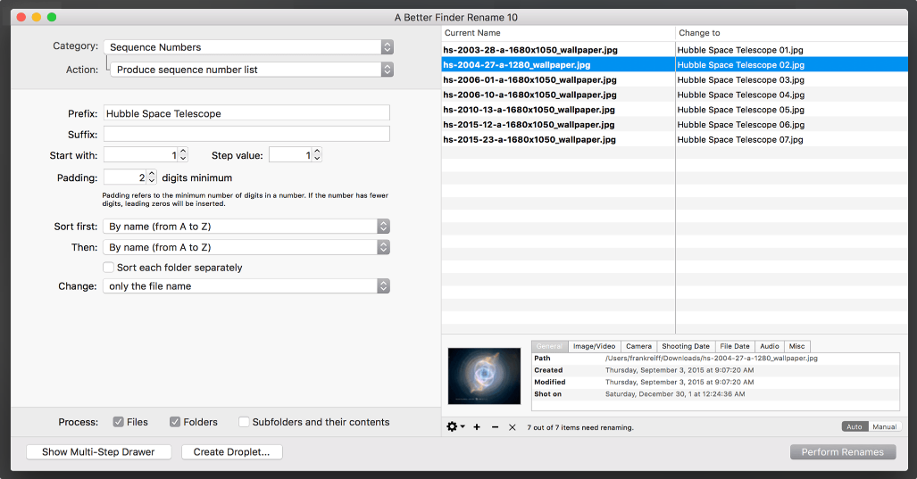The image size is (917, 479).
Task: Select file hs-2006-01-a-1680x1050_wallpaper.jpg
Action: click(529, 80)
